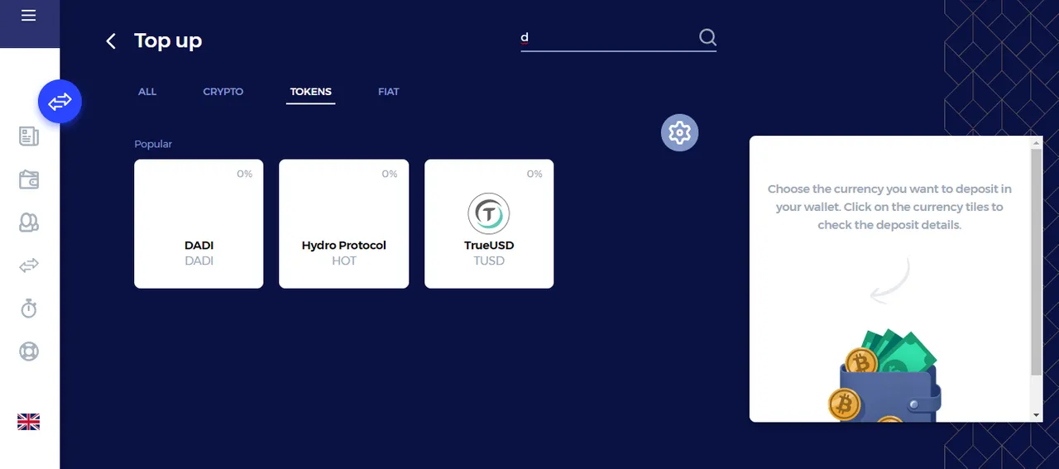This screenshot has height=469, width=1059.
Task: Click the search magnifier icon
Action: [x=707, y=37]
